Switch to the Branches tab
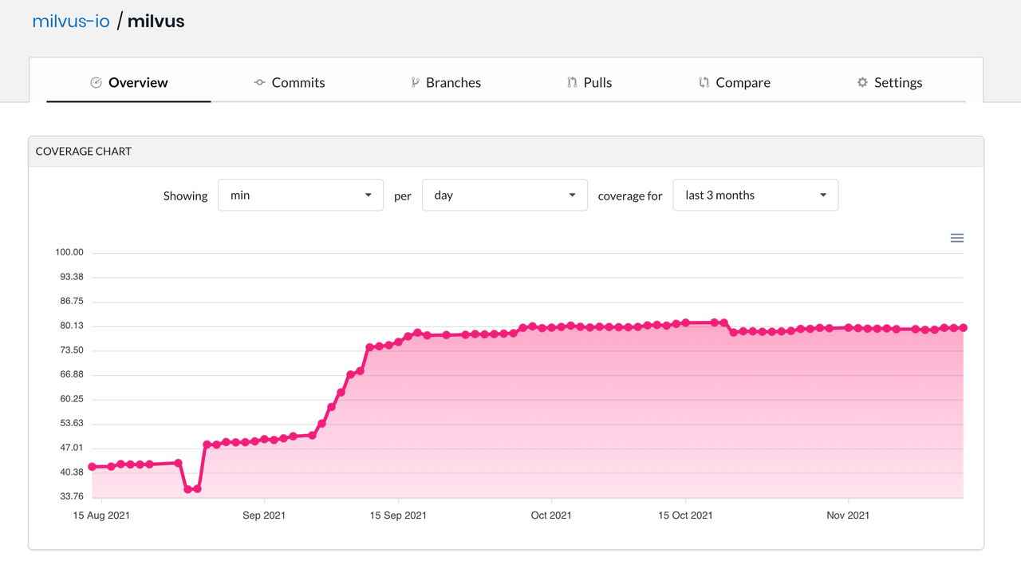Image resolution: width=1021 pixels, height=573 pixels. coord(453,83)
